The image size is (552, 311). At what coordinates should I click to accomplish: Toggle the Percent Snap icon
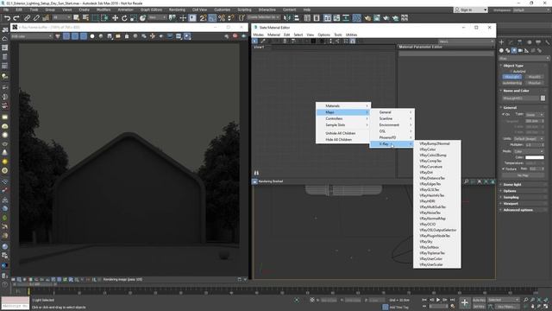222,18
